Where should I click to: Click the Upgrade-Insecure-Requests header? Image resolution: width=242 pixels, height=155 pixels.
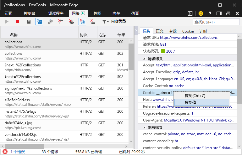click(x=187, y=113)
